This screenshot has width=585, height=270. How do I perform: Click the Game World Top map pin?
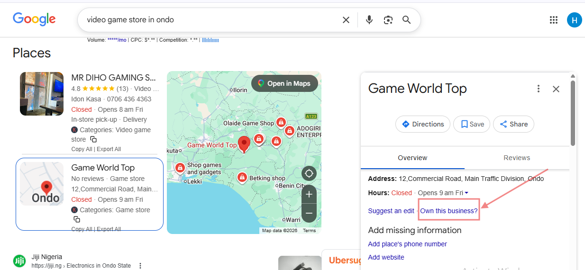244,144
